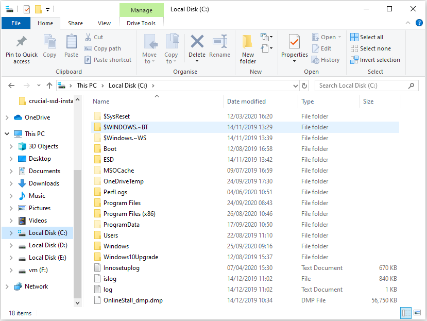Viewport: 427px width, 321px height.
Task: Click the History icon in the Open group
Action: pos(326,60)
